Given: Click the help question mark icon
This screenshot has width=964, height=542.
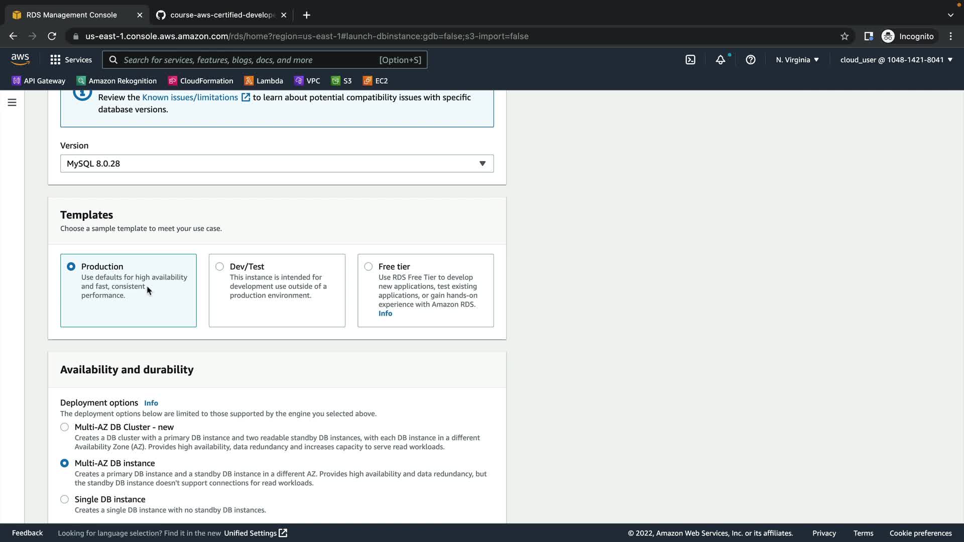Looking at the screenshot, I should [x=751, y=60].
